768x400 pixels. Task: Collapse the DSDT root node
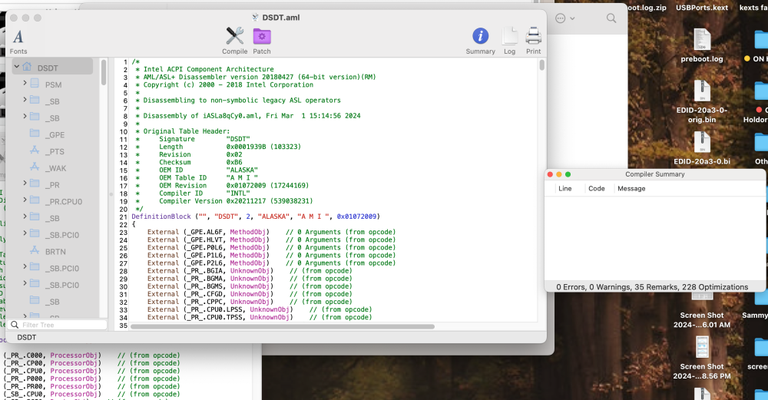pos(17,67)
